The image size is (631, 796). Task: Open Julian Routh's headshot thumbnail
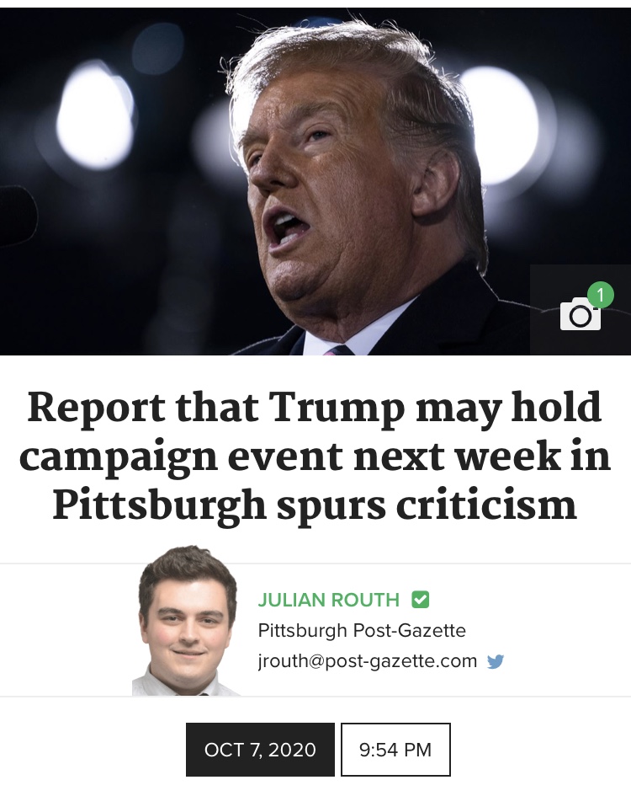[187, 620]
